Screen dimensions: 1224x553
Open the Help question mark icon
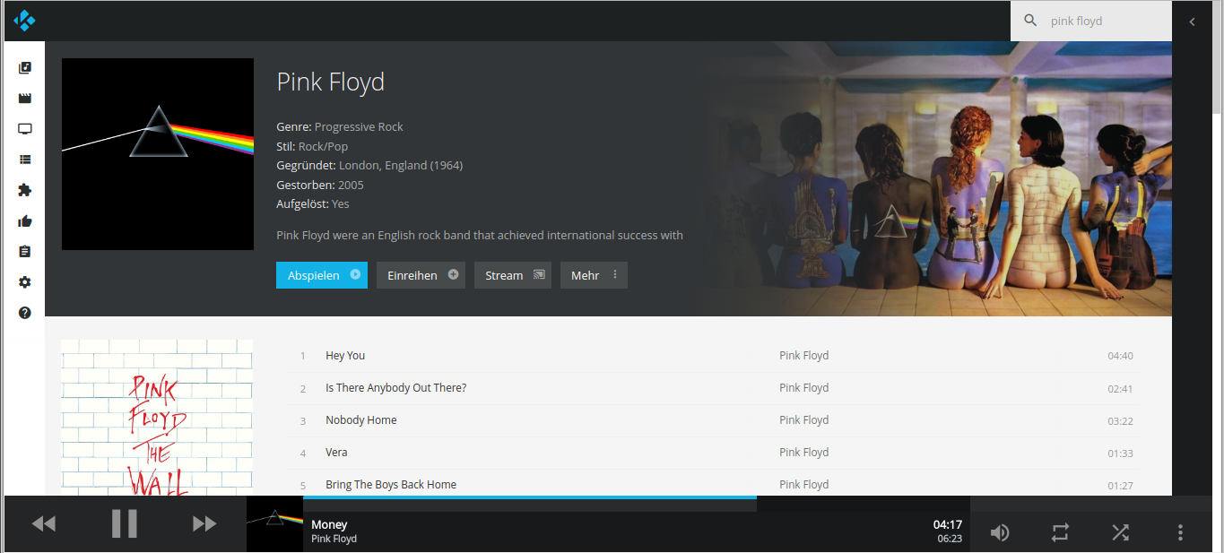pos(25,313)
